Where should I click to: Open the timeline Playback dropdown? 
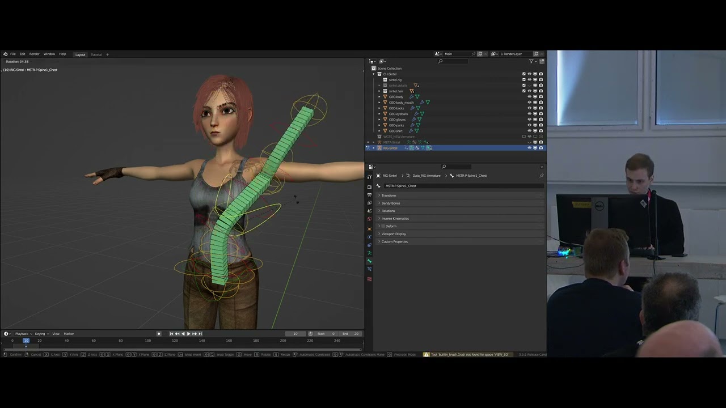point(23,334)
